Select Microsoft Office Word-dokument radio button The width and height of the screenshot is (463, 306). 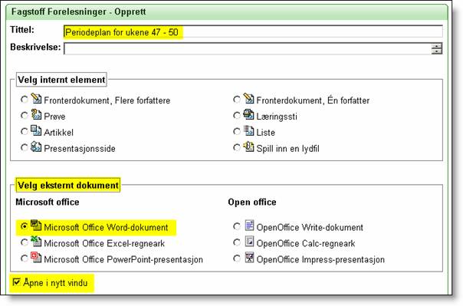click(x=25, y=226)
